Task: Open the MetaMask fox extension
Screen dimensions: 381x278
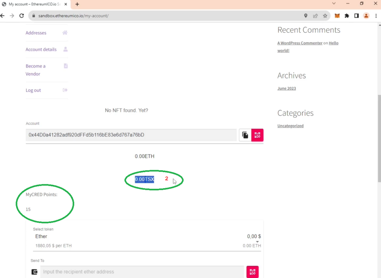Action: coord(337,16)
